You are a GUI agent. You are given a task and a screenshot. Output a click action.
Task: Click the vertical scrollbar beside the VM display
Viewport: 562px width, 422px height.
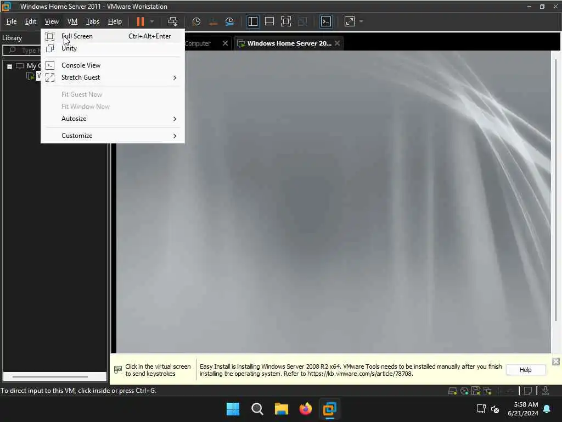(x=556, y=190)
